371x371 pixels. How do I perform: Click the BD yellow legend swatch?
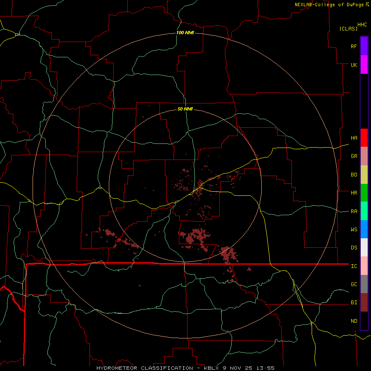click(364, 174)
